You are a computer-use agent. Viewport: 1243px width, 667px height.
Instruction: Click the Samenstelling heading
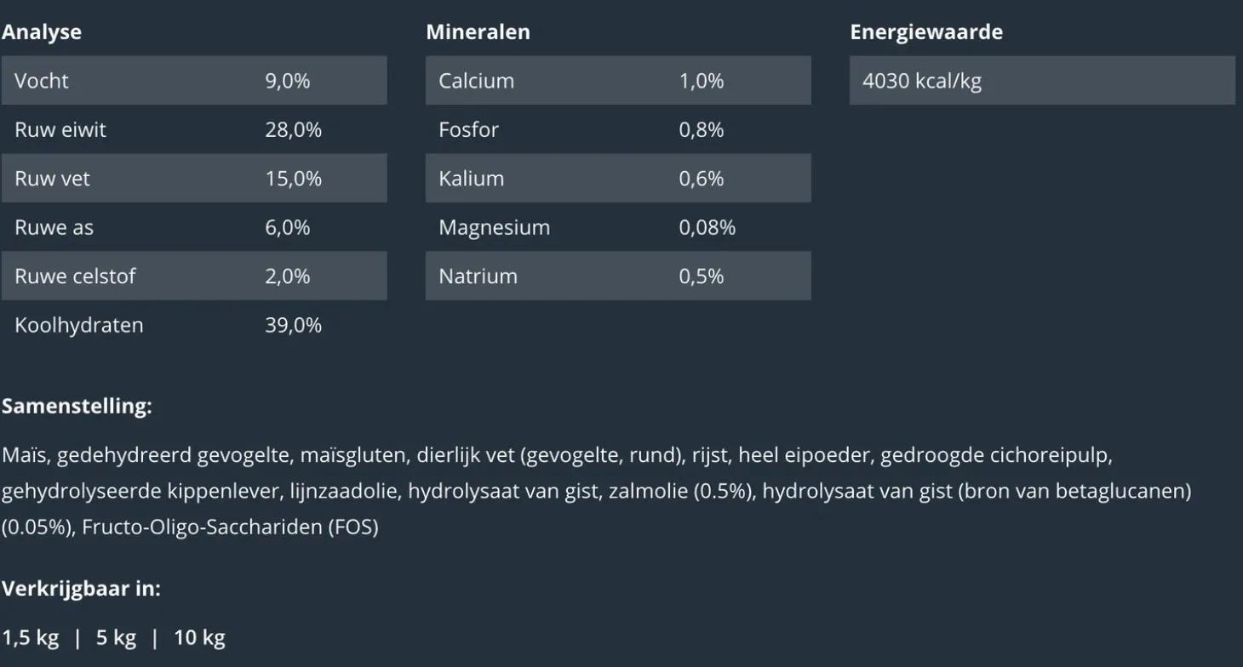[77, 407]
